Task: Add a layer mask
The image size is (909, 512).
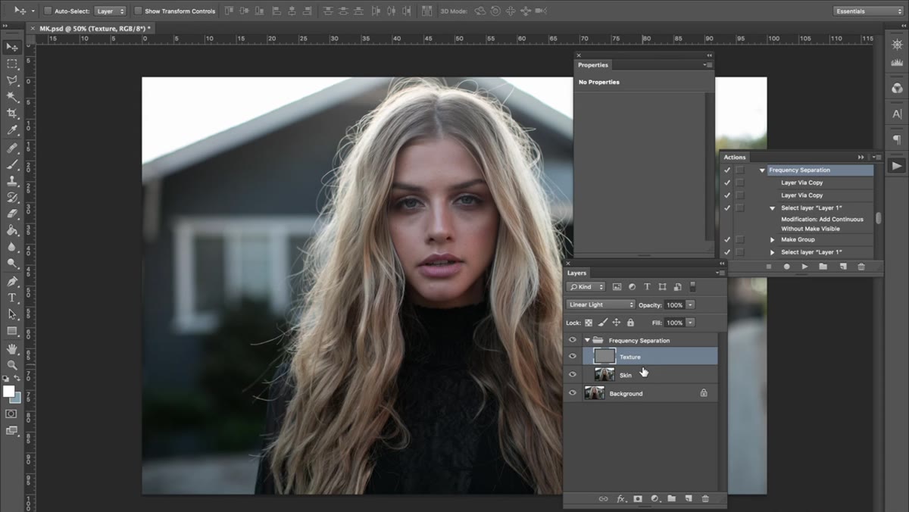Action: pos(638,499)
